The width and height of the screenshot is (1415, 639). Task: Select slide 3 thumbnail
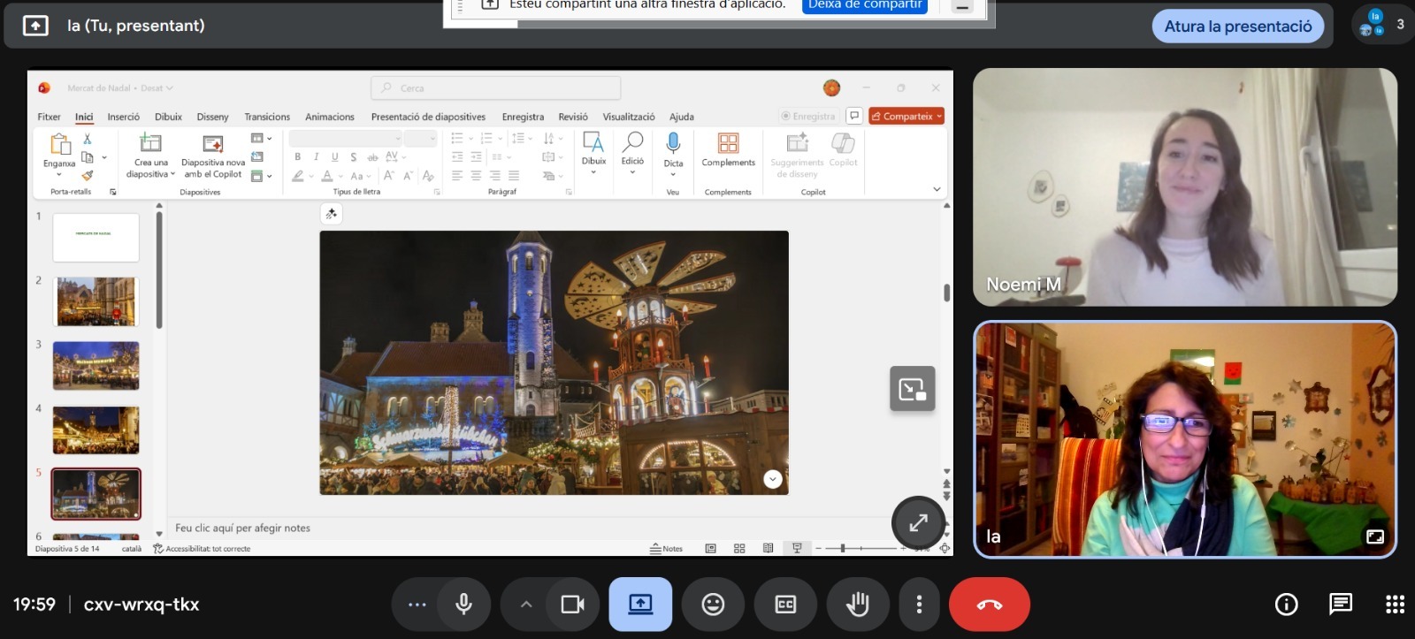click(x=96, y=365)
